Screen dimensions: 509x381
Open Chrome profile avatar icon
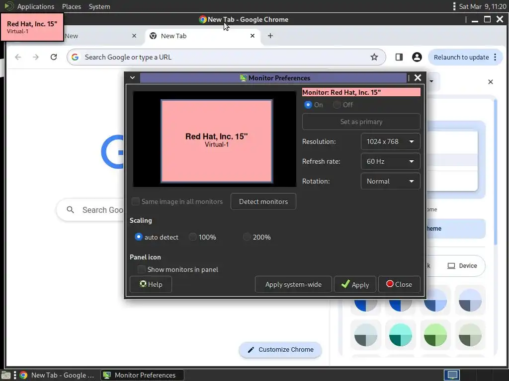(417, 57)
